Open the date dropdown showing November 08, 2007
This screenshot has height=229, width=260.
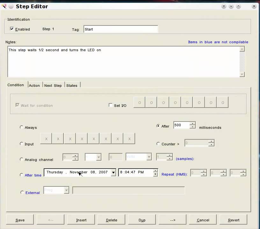113,173
